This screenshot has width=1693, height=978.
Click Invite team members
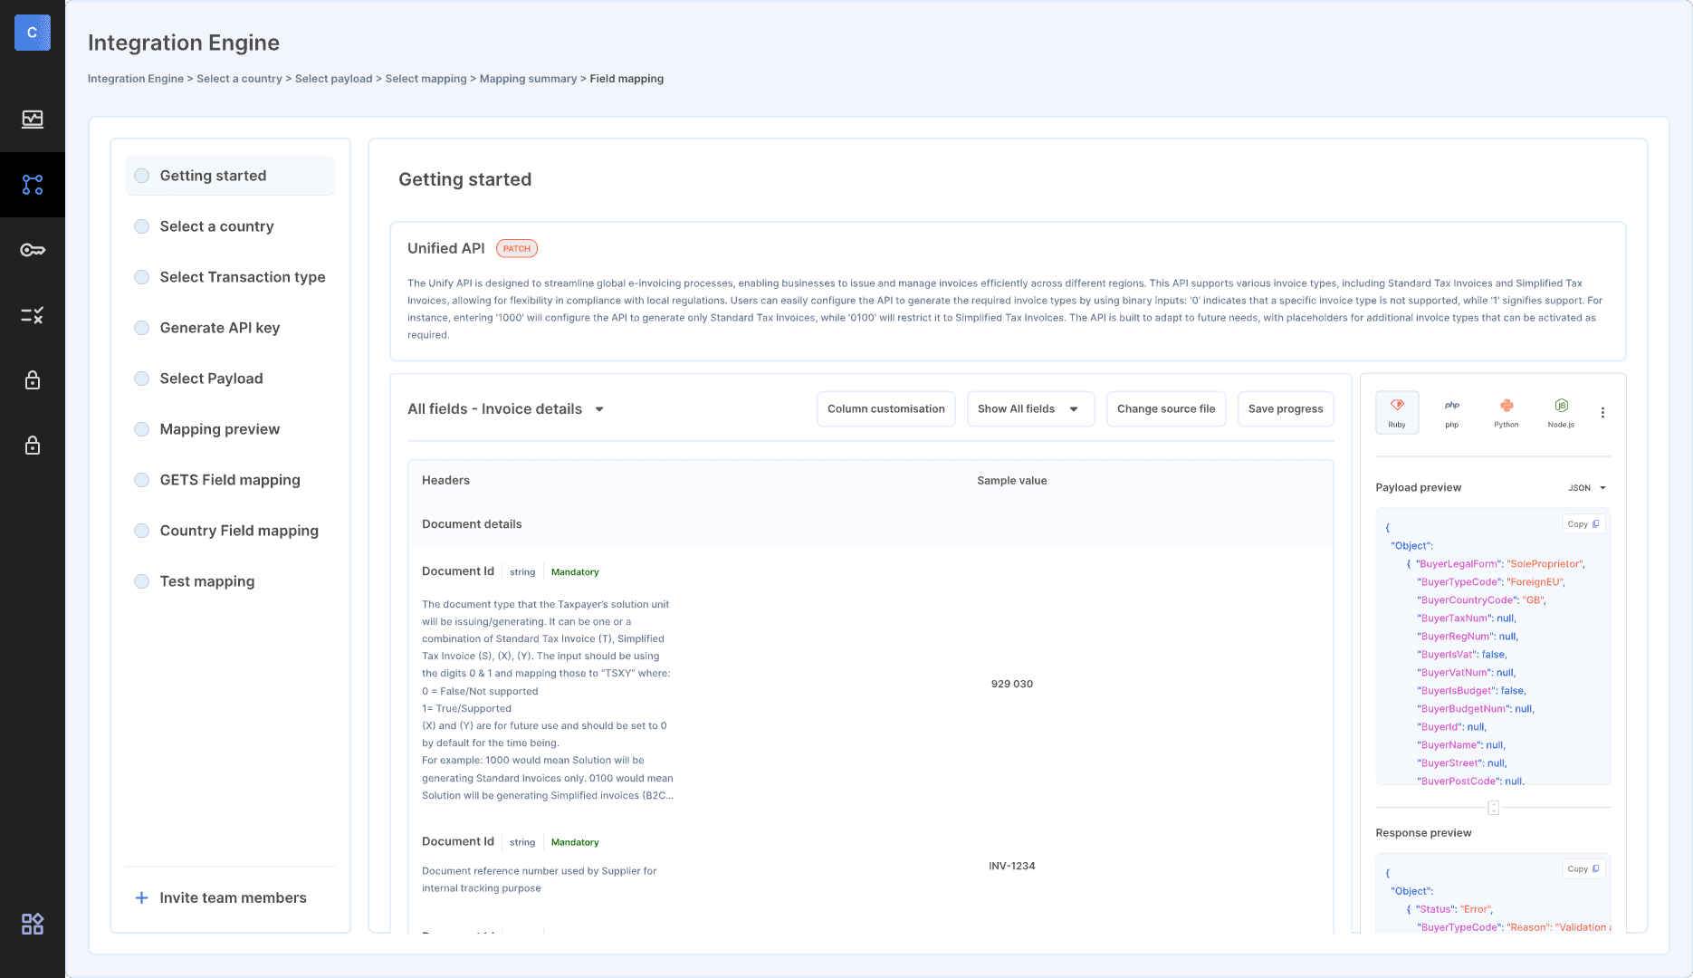232,897
